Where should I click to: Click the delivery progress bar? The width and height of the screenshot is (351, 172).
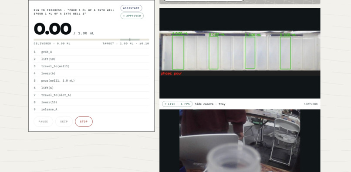(91, 40)
